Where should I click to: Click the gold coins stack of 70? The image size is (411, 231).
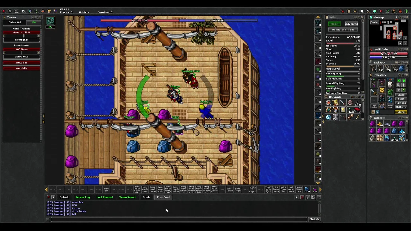(x=380, y=124)
